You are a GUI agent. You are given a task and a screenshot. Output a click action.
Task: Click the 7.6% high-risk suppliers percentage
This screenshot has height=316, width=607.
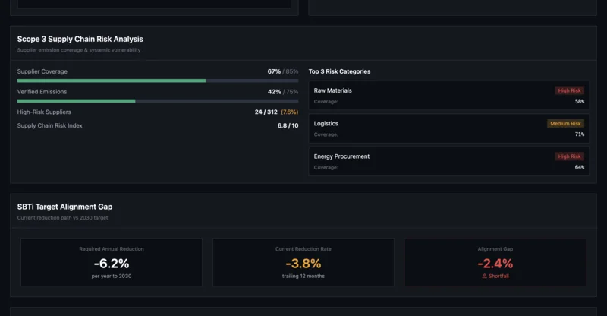click(x=290, y=112)
